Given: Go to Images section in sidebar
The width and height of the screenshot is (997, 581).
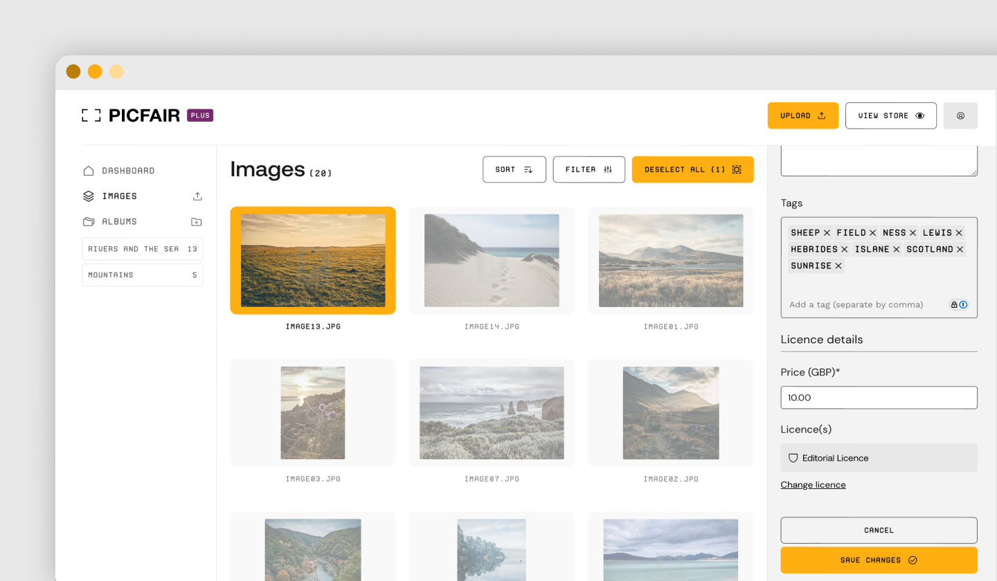Looking at the screenshot, I should click(110, 196).
